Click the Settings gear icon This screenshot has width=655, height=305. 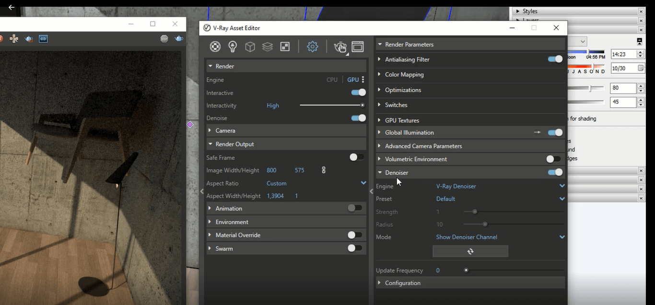tap(313, 46)
